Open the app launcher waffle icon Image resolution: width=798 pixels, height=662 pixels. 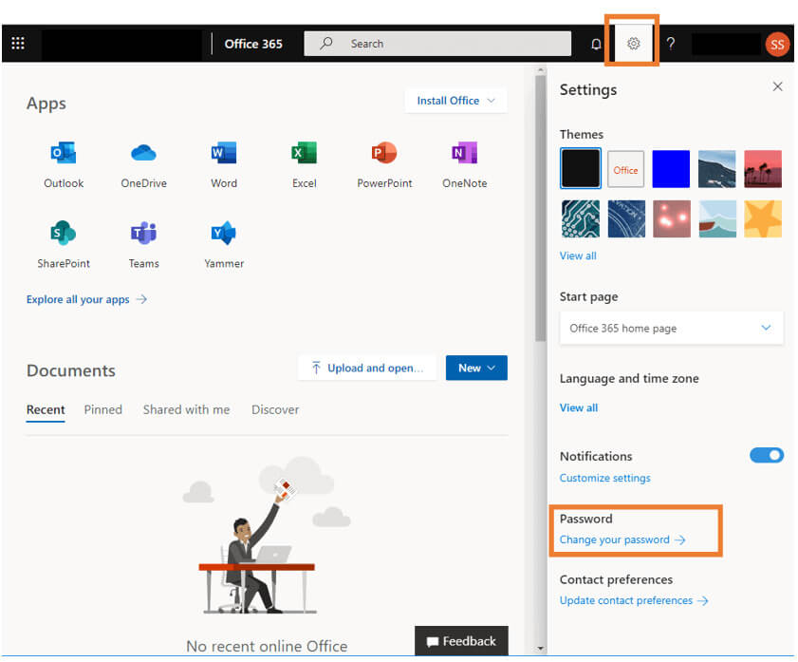[18, 44]
